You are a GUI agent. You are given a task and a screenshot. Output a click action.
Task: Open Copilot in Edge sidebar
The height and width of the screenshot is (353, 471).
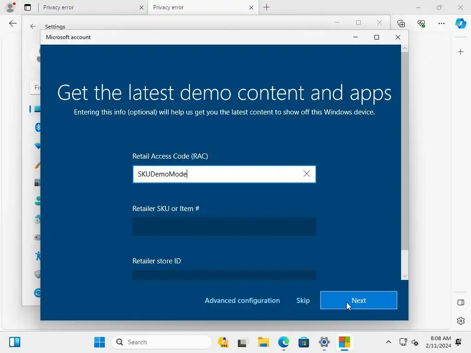(461, 23)
